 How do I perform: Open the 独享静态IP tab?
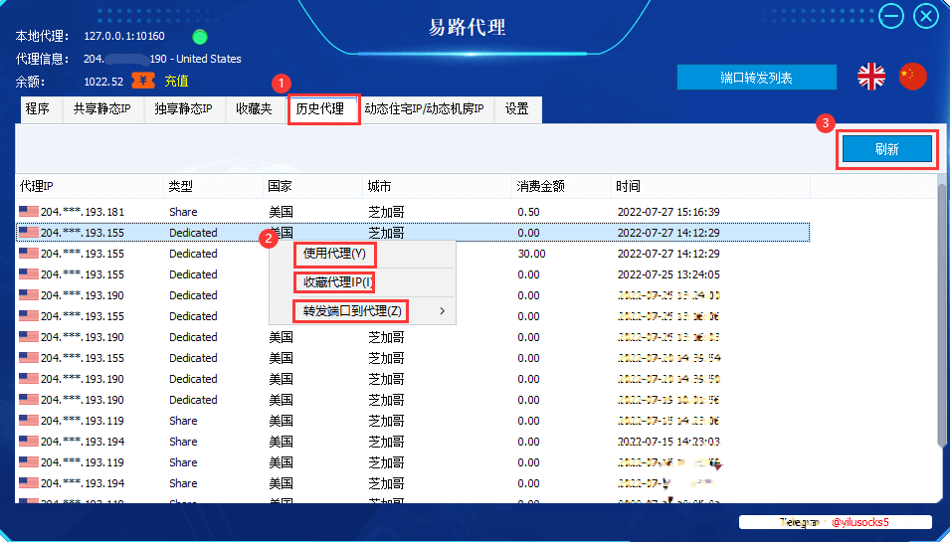(x=184, y=109)
